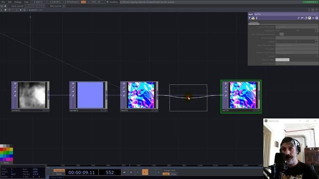Viewport: 319px width, 179px height.
Task: Click the Python language icon in parameter header
Action: pyautogui.click(x=310, y=18)
